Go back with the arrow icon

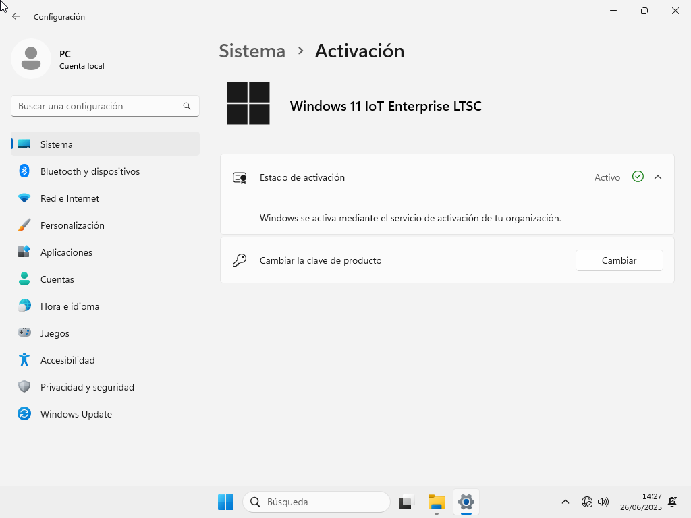pos(16,16)
